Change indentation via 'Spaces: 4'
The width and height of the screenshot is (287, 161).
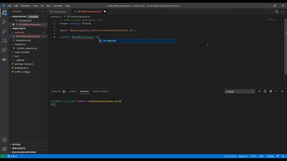pyautogui.click(x=243, y=156)
